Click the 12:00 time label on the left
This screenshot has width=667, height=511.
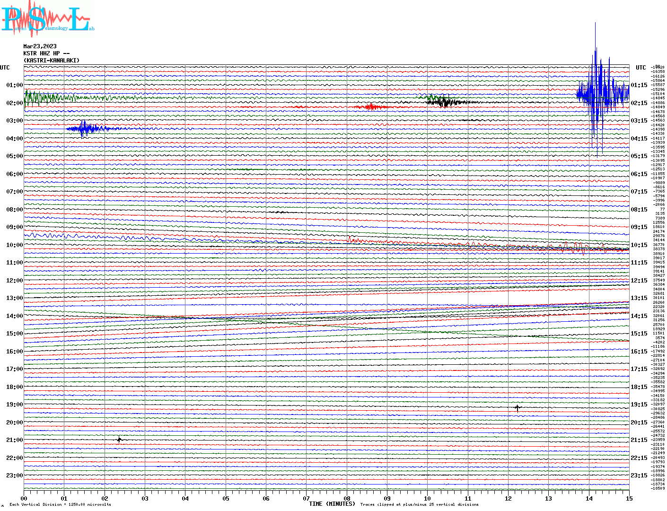pyautogui.click(x=15, y=281)
